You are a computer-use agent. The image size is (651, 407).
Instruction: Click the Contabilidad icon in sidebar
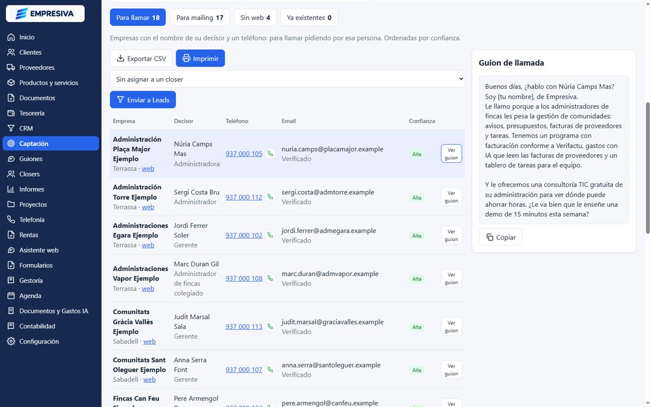[x=11, y=326]
